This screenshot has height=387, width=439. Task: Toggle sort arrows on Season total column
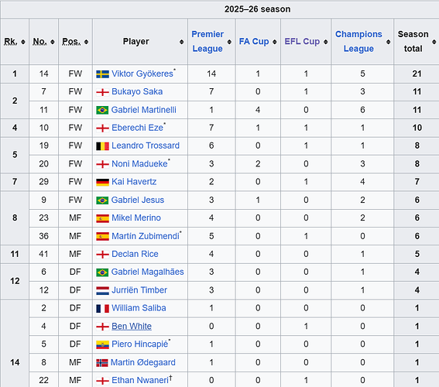point(434,42)
